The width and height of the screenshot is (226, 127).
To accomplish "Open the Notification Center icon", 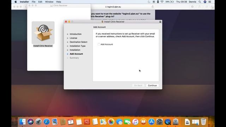I will 210,2.
